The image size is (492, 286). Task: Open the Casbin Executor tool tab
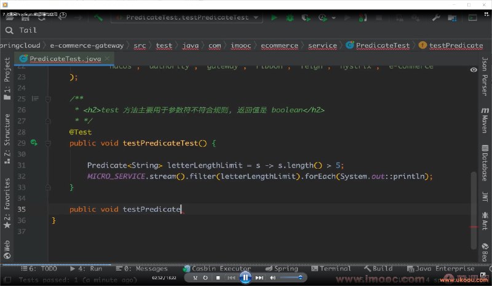point(217,268)
